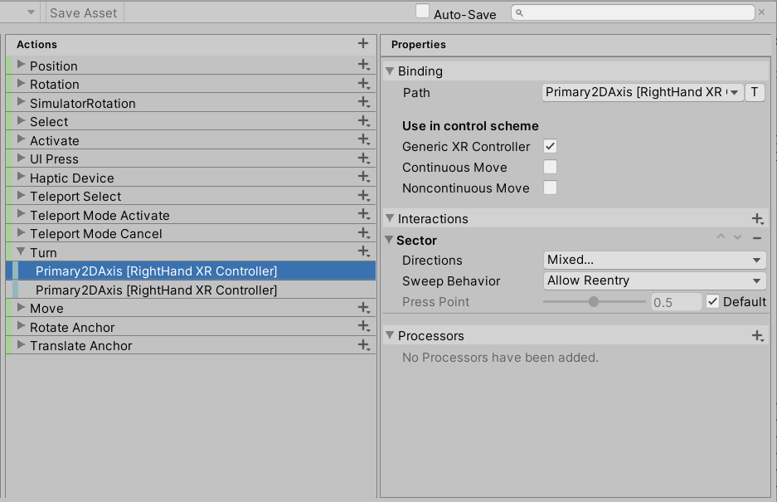Add a new processor with plus icon
The height and width of the screenshot is (502, 777).
coord(756,336)
